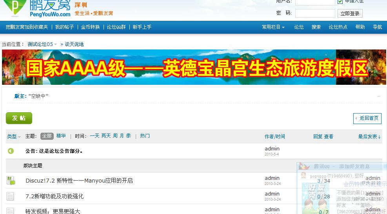Image resolution: width=387 pixels, height=214 pixels.
Task: Select the 精华 topic filter
Action: 61,136
